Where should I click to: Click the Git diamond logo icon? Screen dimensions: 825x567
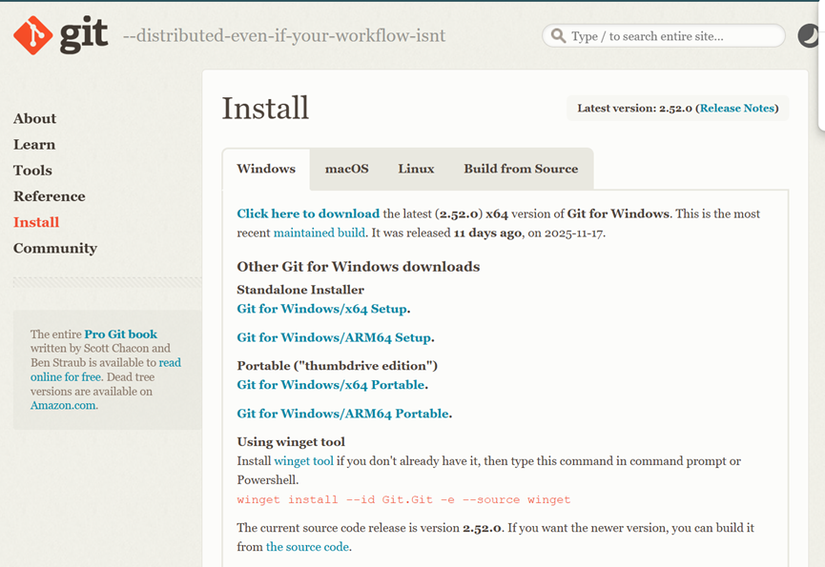tap(32, 35)
